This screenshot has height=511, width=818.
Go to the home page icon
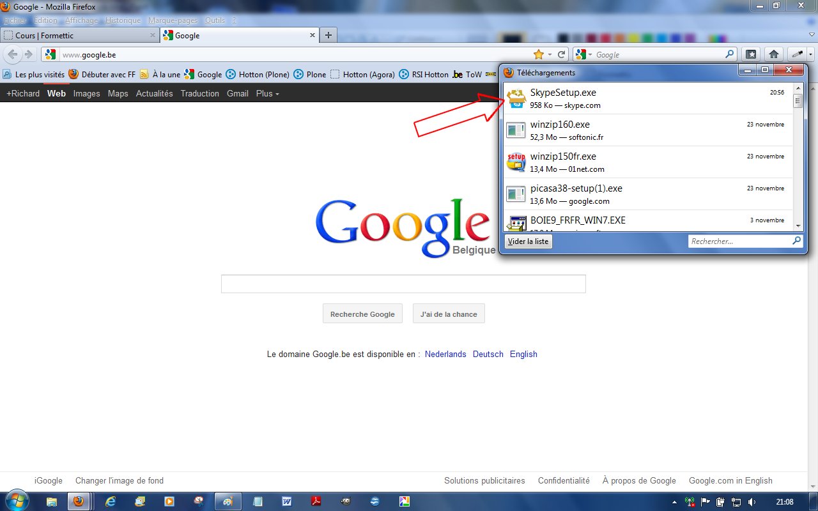[773, 54]
